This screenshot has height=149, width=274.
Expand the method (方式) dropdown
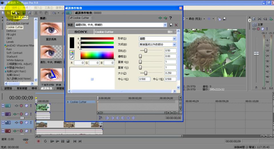click(174, 44)
